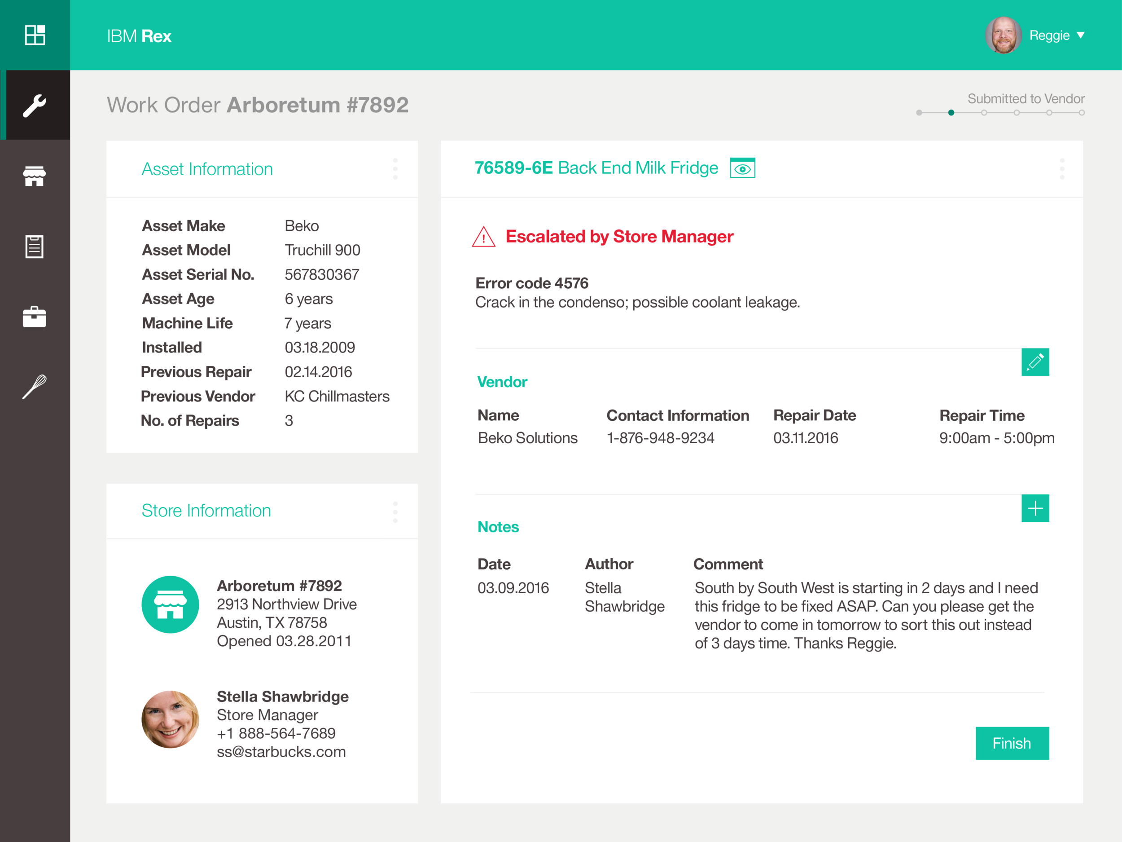The height and width of the screenshot is (842, 1122).
Task: Select the third progress tracker step dot
Action: click(984, 113)
